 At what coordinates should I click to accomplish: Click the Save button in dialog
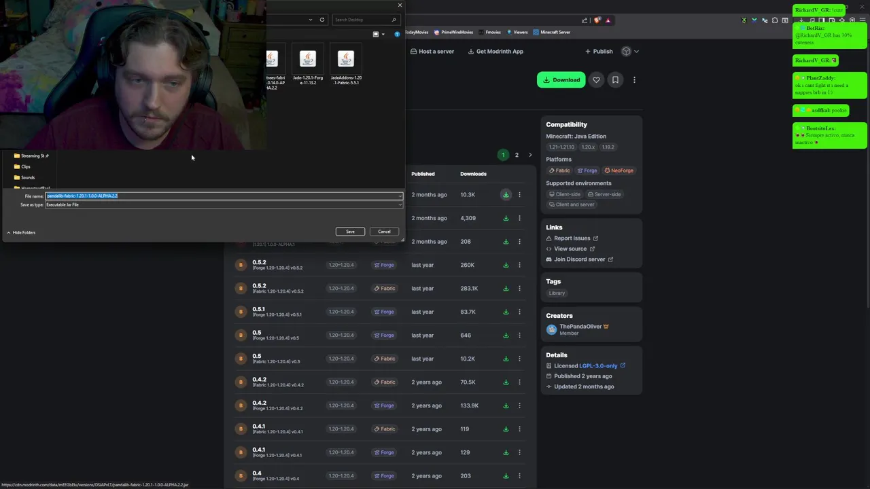(x=350, y=232)
